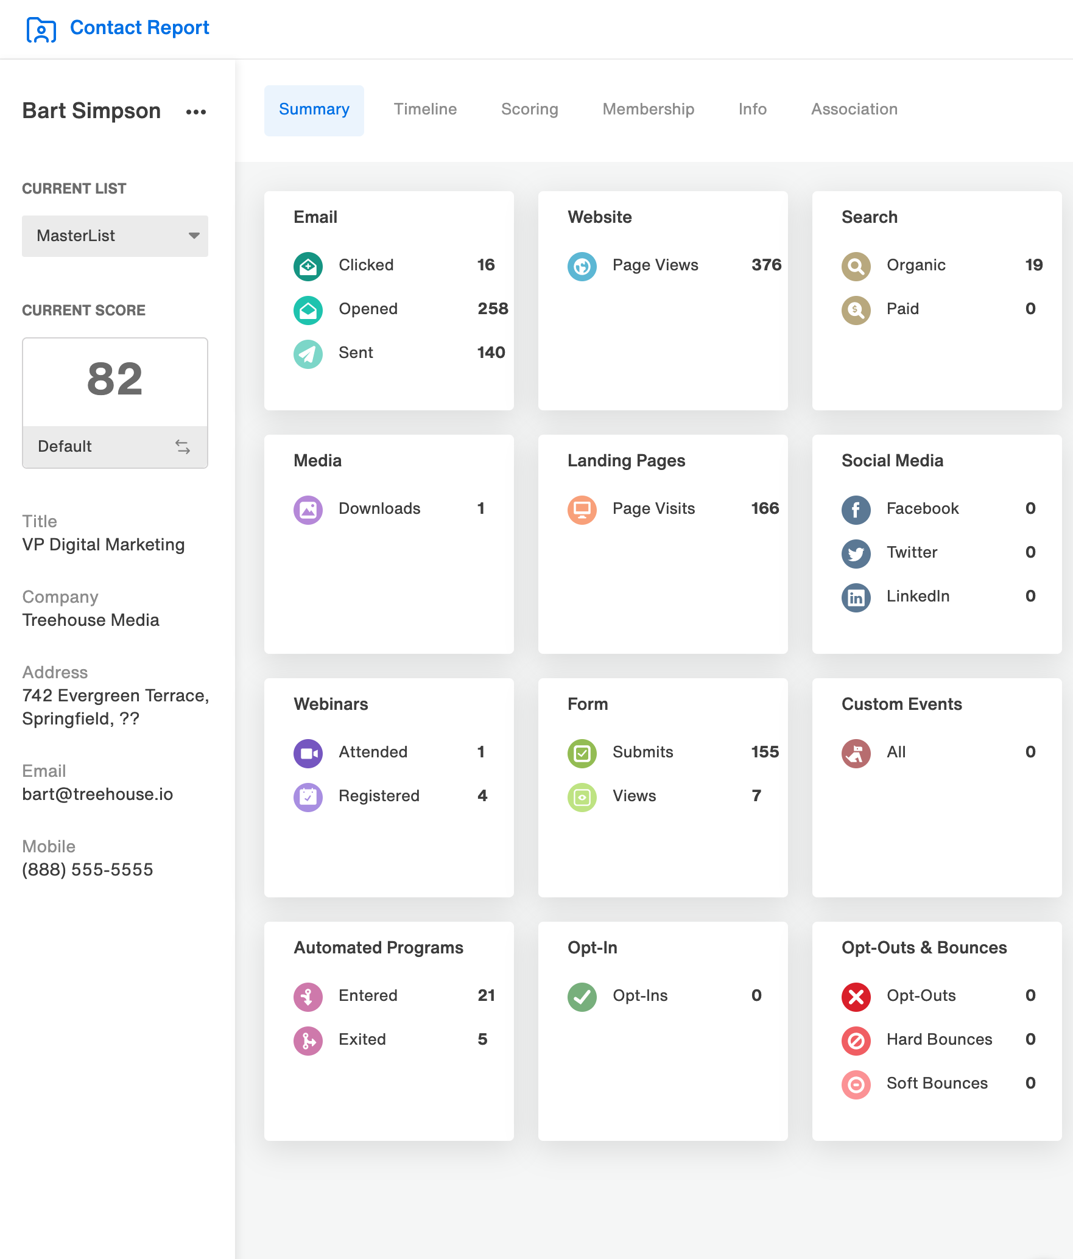This screenshot has height=1259, width=1073.
Task: Click the Treehouse Media company name
Action: pyautogui.click(x=91, y=620)
